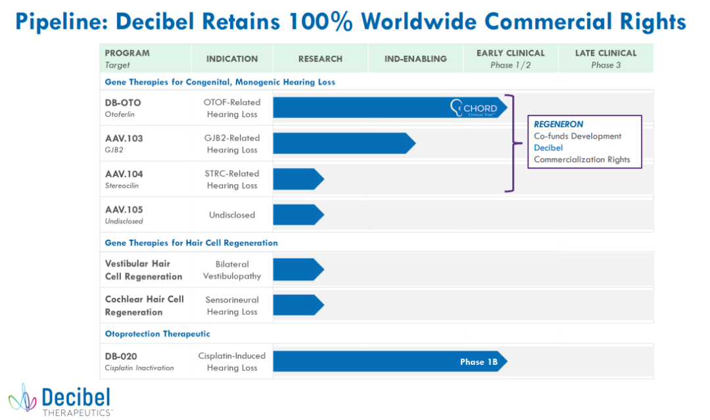Click the 'GJB2' target label under AAV.103
Viewport: 710px width, 420px height.
point(114,150)
